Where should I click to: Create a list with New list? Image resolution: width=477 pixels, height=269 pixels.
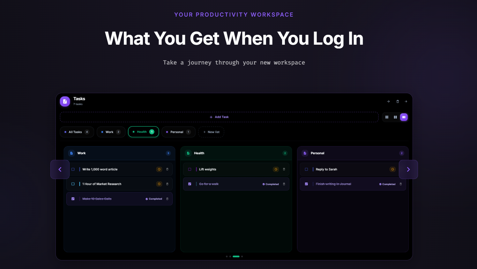[x=211, y=132]
